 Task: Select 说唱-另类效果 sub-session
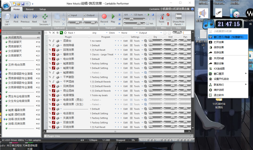[x=17, y=124]
